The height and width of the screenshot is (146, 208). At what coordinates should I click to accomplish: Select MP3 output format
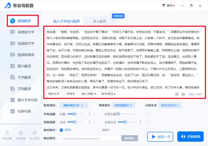[61, 130]
